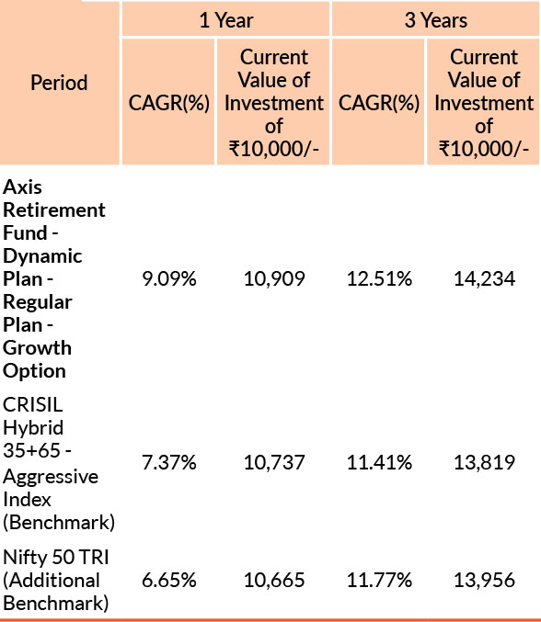541x622 pixels.
Task: Click the CRISIL Hybrid 35+65 Benchmark label
Action: click(x=59, y=463)
